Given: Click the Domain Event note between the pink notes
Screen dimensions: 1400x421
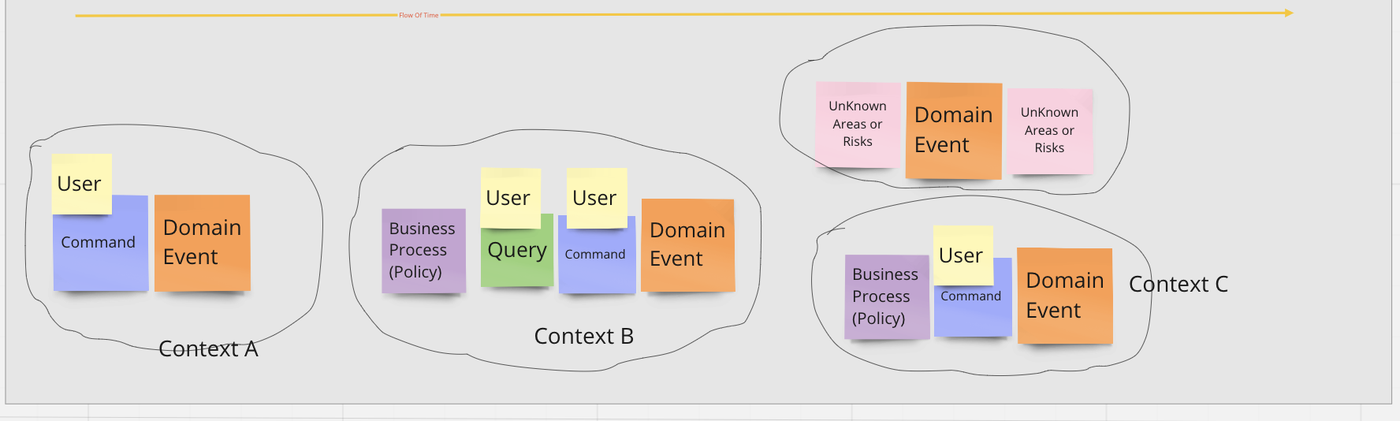Looking at the screenshot, I should [x=953, y=130].
